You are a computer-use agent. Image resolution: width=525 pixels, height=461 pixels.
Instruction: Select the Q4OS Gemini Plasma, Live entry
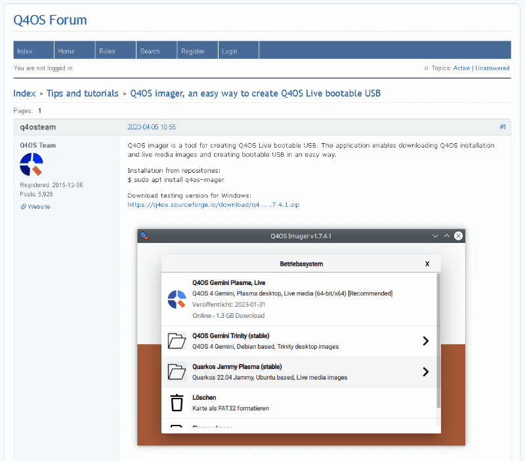pos(299,299)
